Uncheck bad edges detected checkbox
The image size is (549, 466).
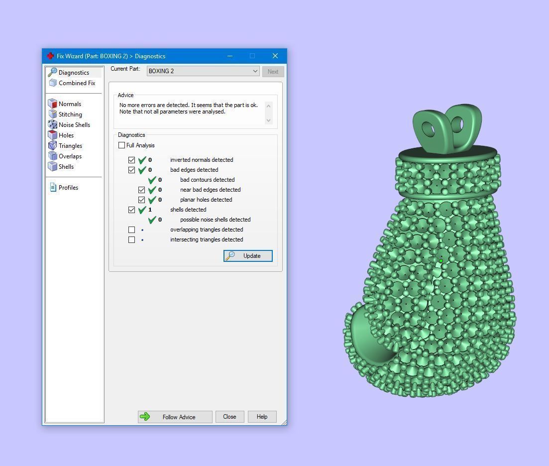click(131, 170)
